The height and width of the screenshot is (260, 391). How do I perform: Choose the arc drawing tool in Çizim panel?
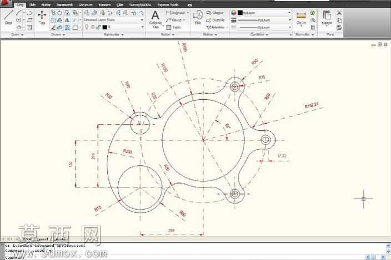tap(19, 13)
